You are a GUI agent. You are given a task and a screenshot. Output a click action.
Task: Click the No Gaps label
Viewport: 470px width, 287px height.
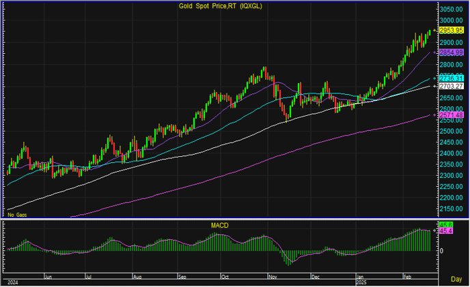click(16, 214)
